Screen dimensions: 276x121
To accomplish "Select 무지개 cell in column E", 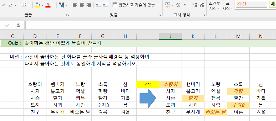I will (57, 112).
